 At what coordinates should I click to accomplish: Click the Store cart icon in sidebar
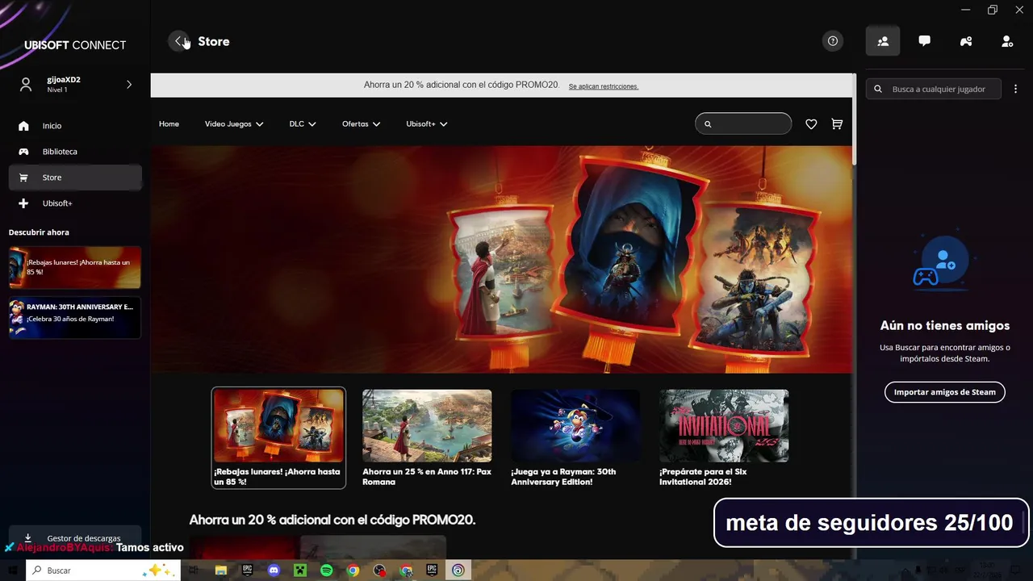(x=23, y=178)
